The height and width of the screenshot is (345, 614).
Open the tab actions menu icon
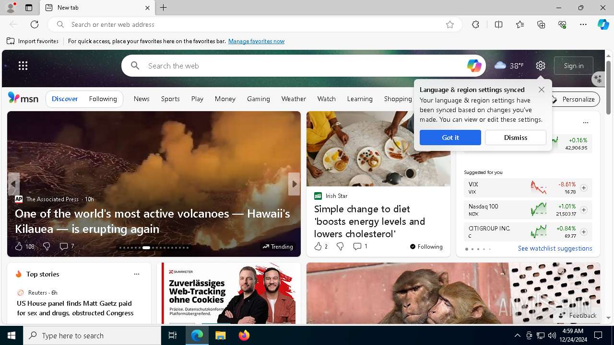[29, 8]
